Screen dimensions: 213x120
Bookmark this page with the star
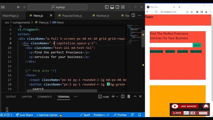(192, 12)
